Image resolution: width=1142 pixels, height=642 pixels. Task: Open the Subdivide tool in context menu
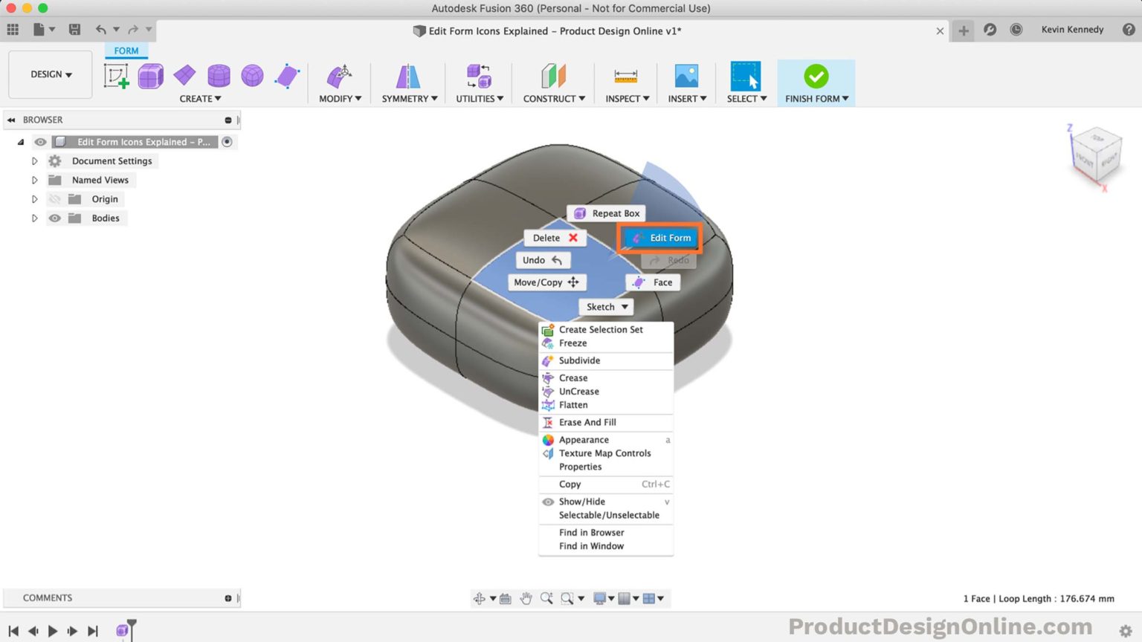point(580,360)
